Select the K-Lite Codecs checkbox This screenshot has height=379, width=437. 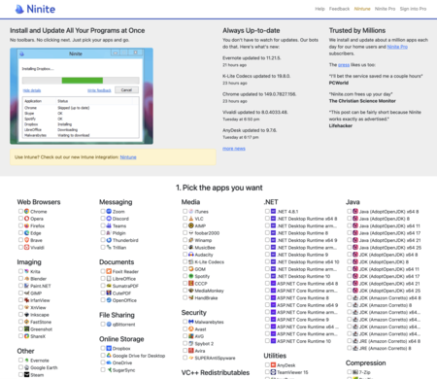pos(185,261)
